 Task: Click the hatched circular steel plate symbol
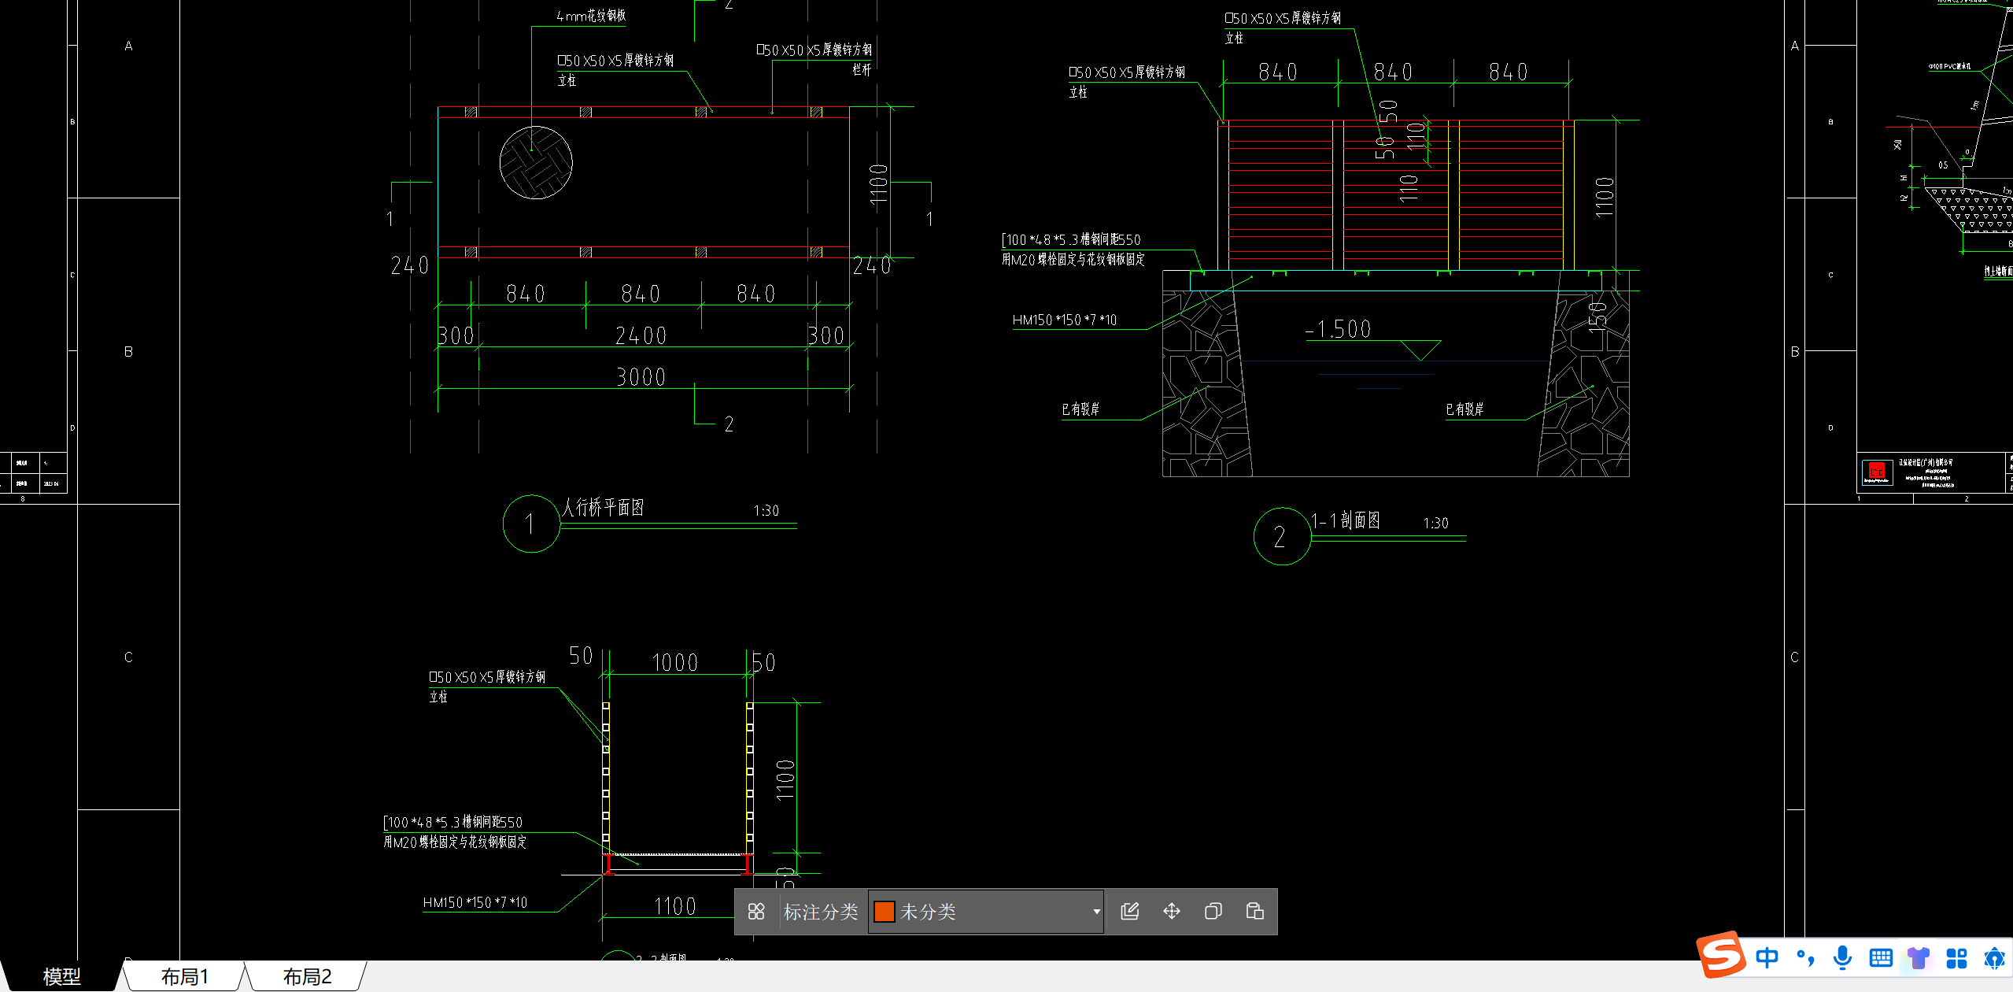pyautogui.click(x=536, y=162)
